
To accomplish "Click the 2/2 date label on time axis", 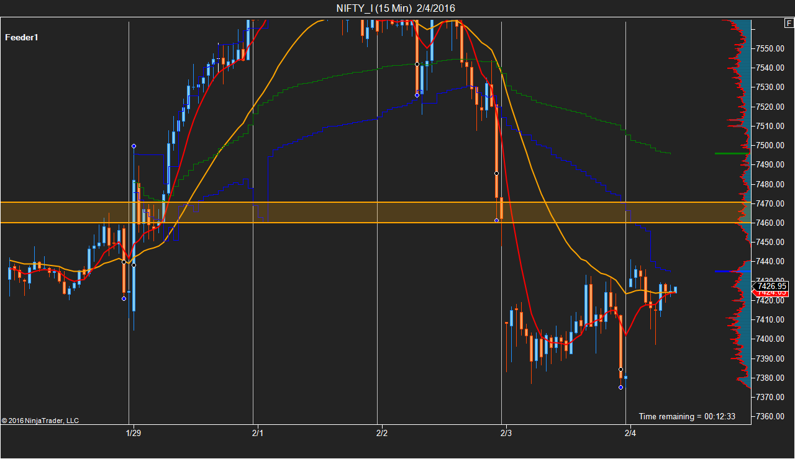I will tap(381, 432).
